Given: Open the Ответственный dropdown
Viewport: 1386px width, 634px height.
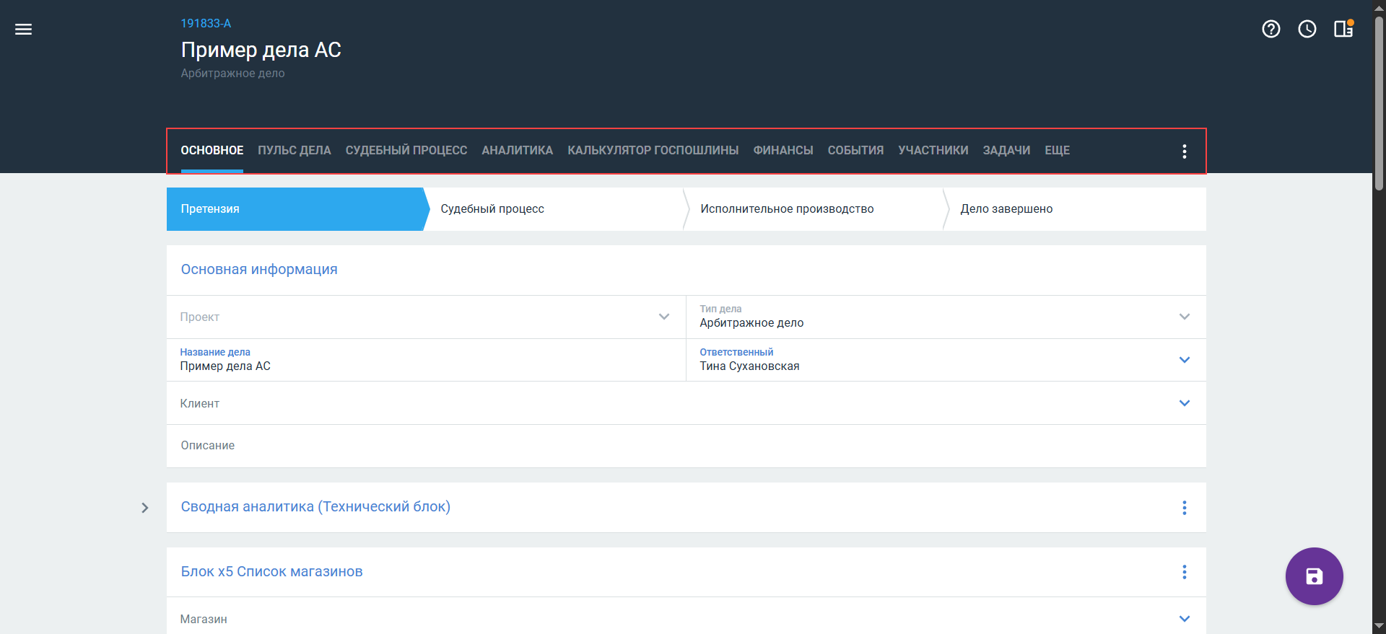Looking at the screenshot, I should (x=1184, y=360).
